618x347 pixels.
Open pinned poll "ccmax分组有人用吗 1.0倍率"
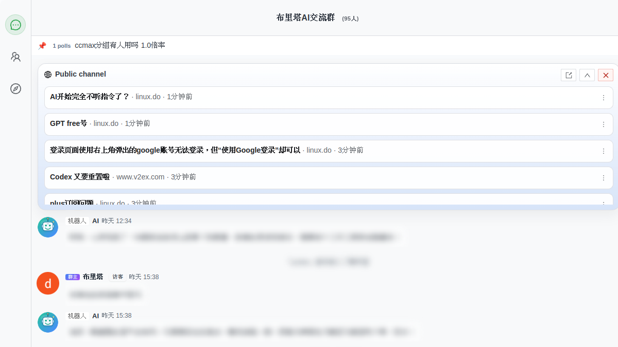click(x=120, y=45)
